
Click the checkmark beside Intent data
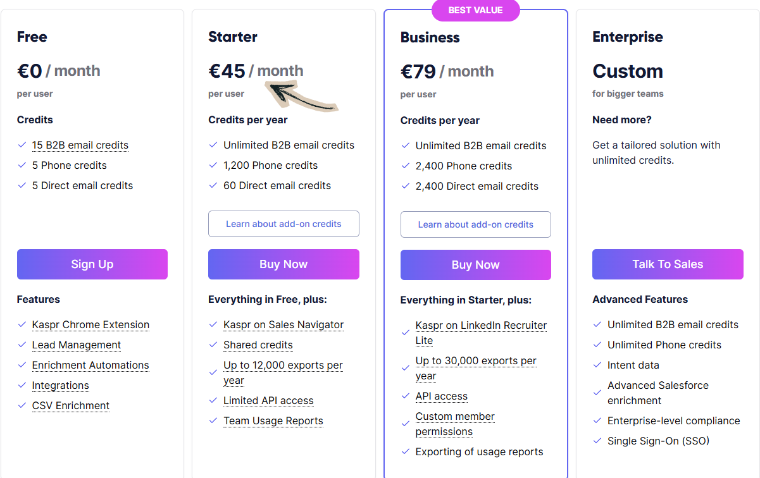[597, 365]
